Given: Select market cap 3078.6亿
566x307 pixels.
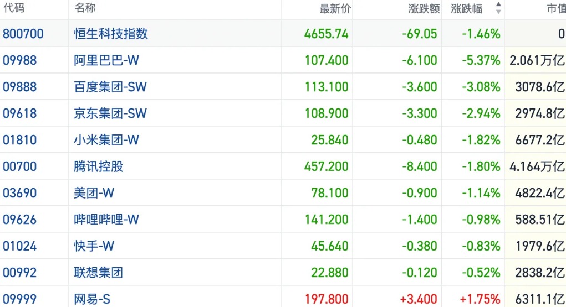Looking at the screenshot, I should pyautogui.click(x=540, y=87).
